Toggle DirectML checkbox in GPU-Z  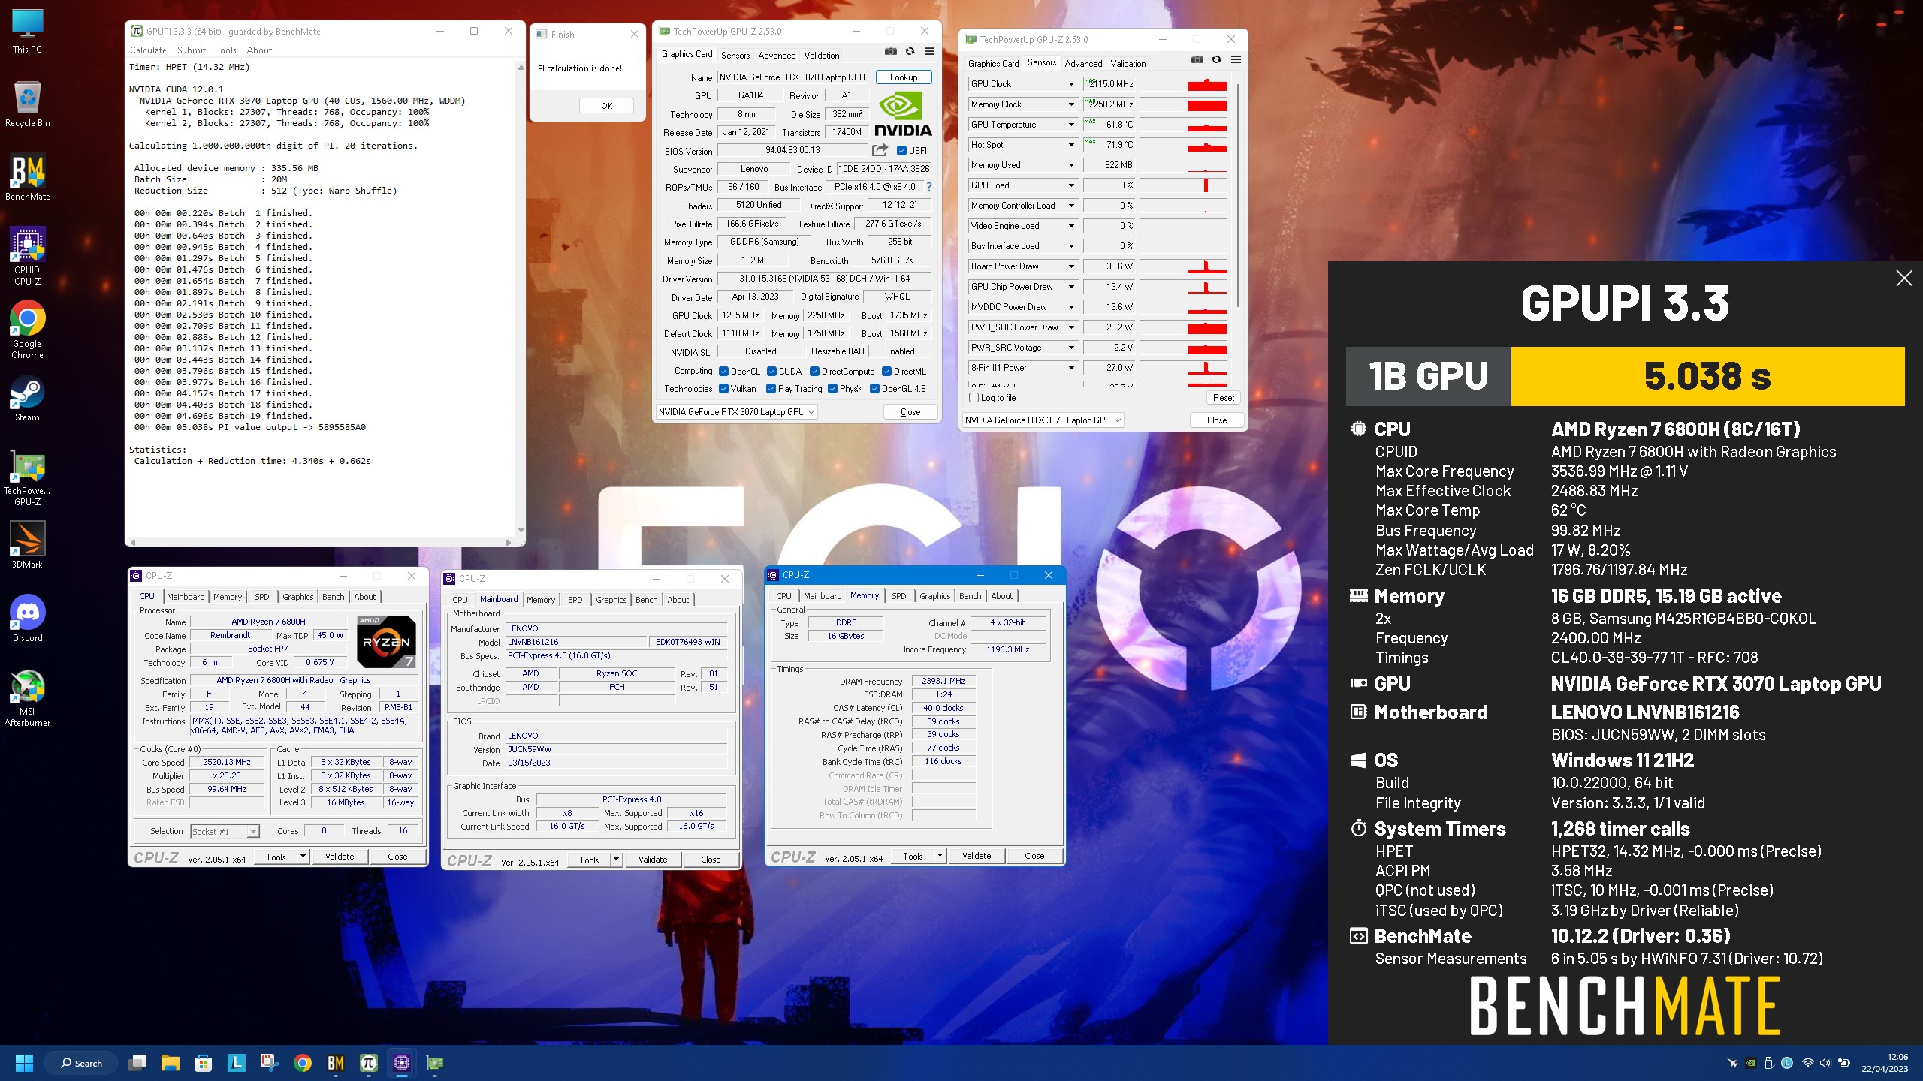[x=886, y=372]
